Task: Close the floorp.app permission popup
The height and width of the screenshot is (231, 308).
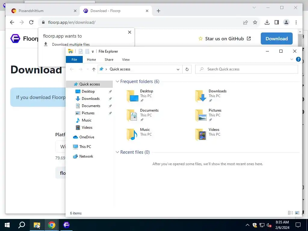Action: 129,32
